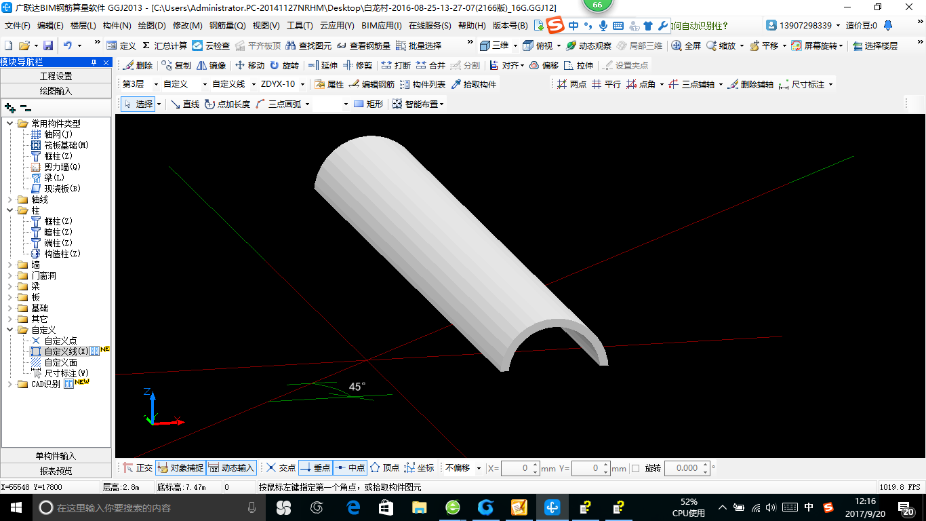The height and width of the screenshot is (521, 926).
Task: Toggle 顶点 vertex snap
Action: pyautogui.click(x=385, y=468)
